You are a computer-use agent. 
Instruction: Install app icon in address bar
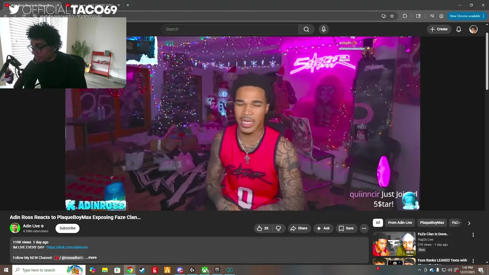pos(384,16)
